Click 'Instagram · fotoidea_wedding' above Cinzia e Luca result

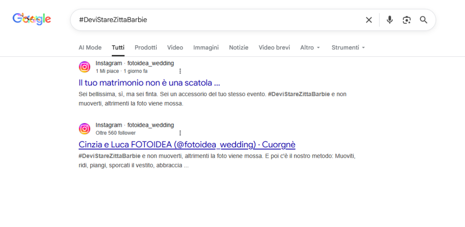[135, 125]
